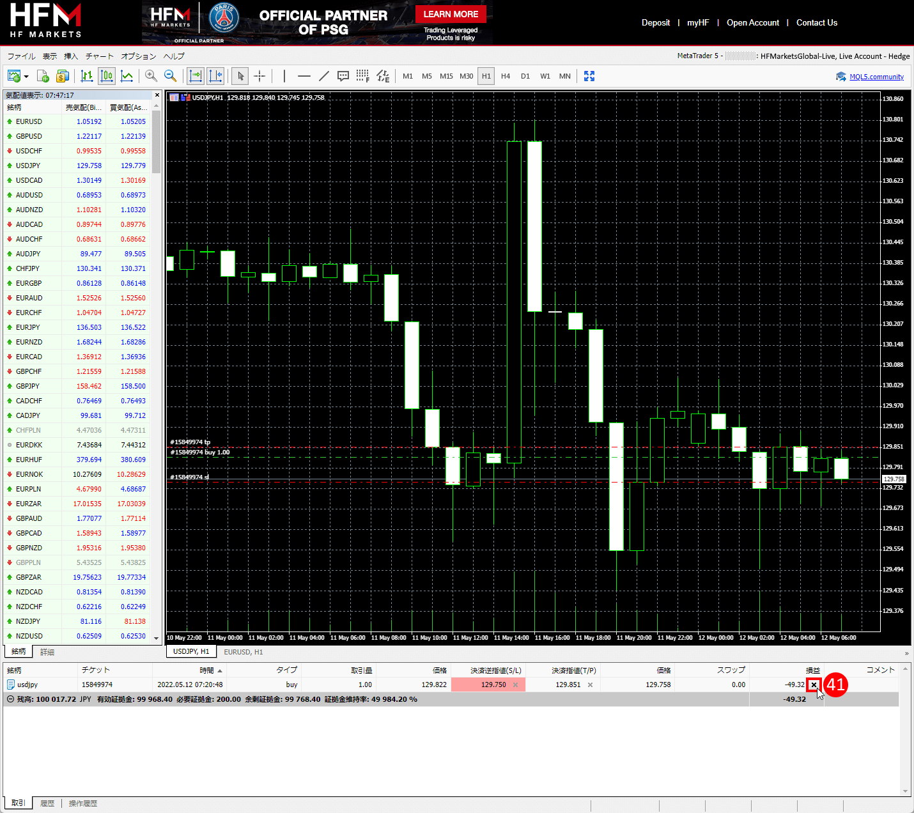Screen dimensions: 914x813
Task: Collapse the account balance summary row
Action: [10, 699]
